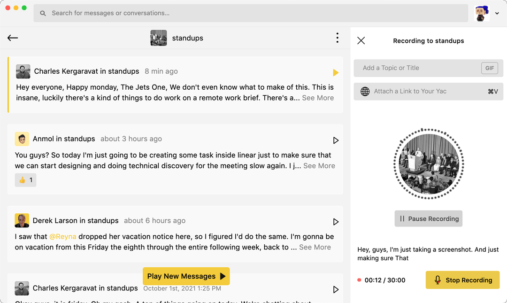
Task: Click the search magnifier icon
Action: tap(43, 13)
